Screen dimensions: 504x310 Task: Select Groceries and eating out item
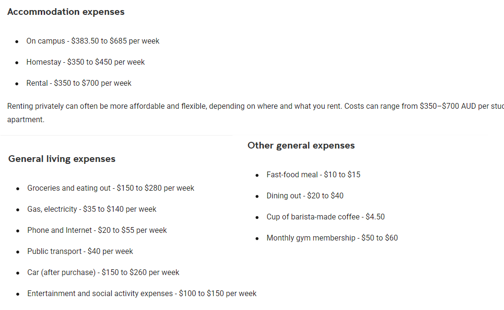pyautogui.click(x=110, y=188)
